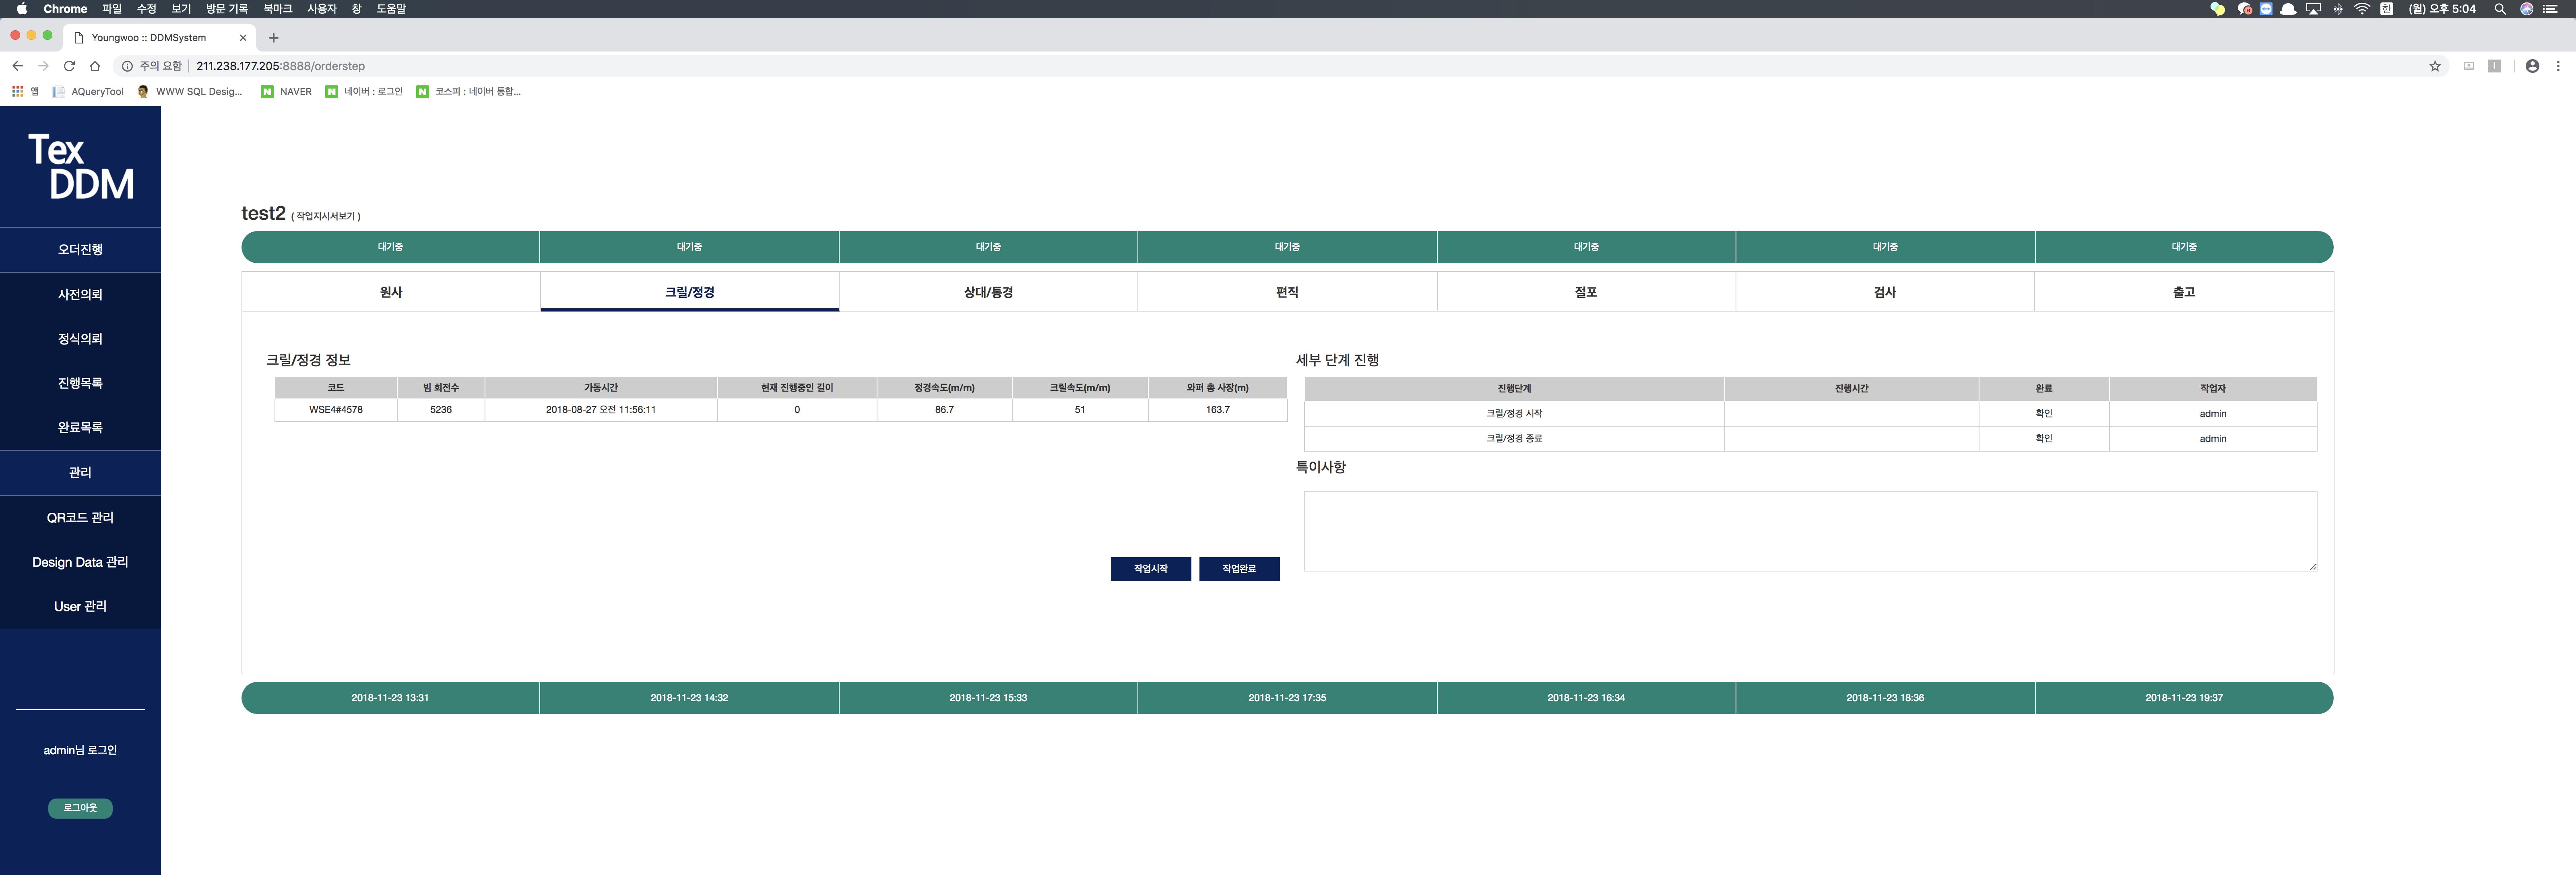Open the 북마크 menu in menu bar
Viewport: 2576px width, 875px height.
[277, 9]
